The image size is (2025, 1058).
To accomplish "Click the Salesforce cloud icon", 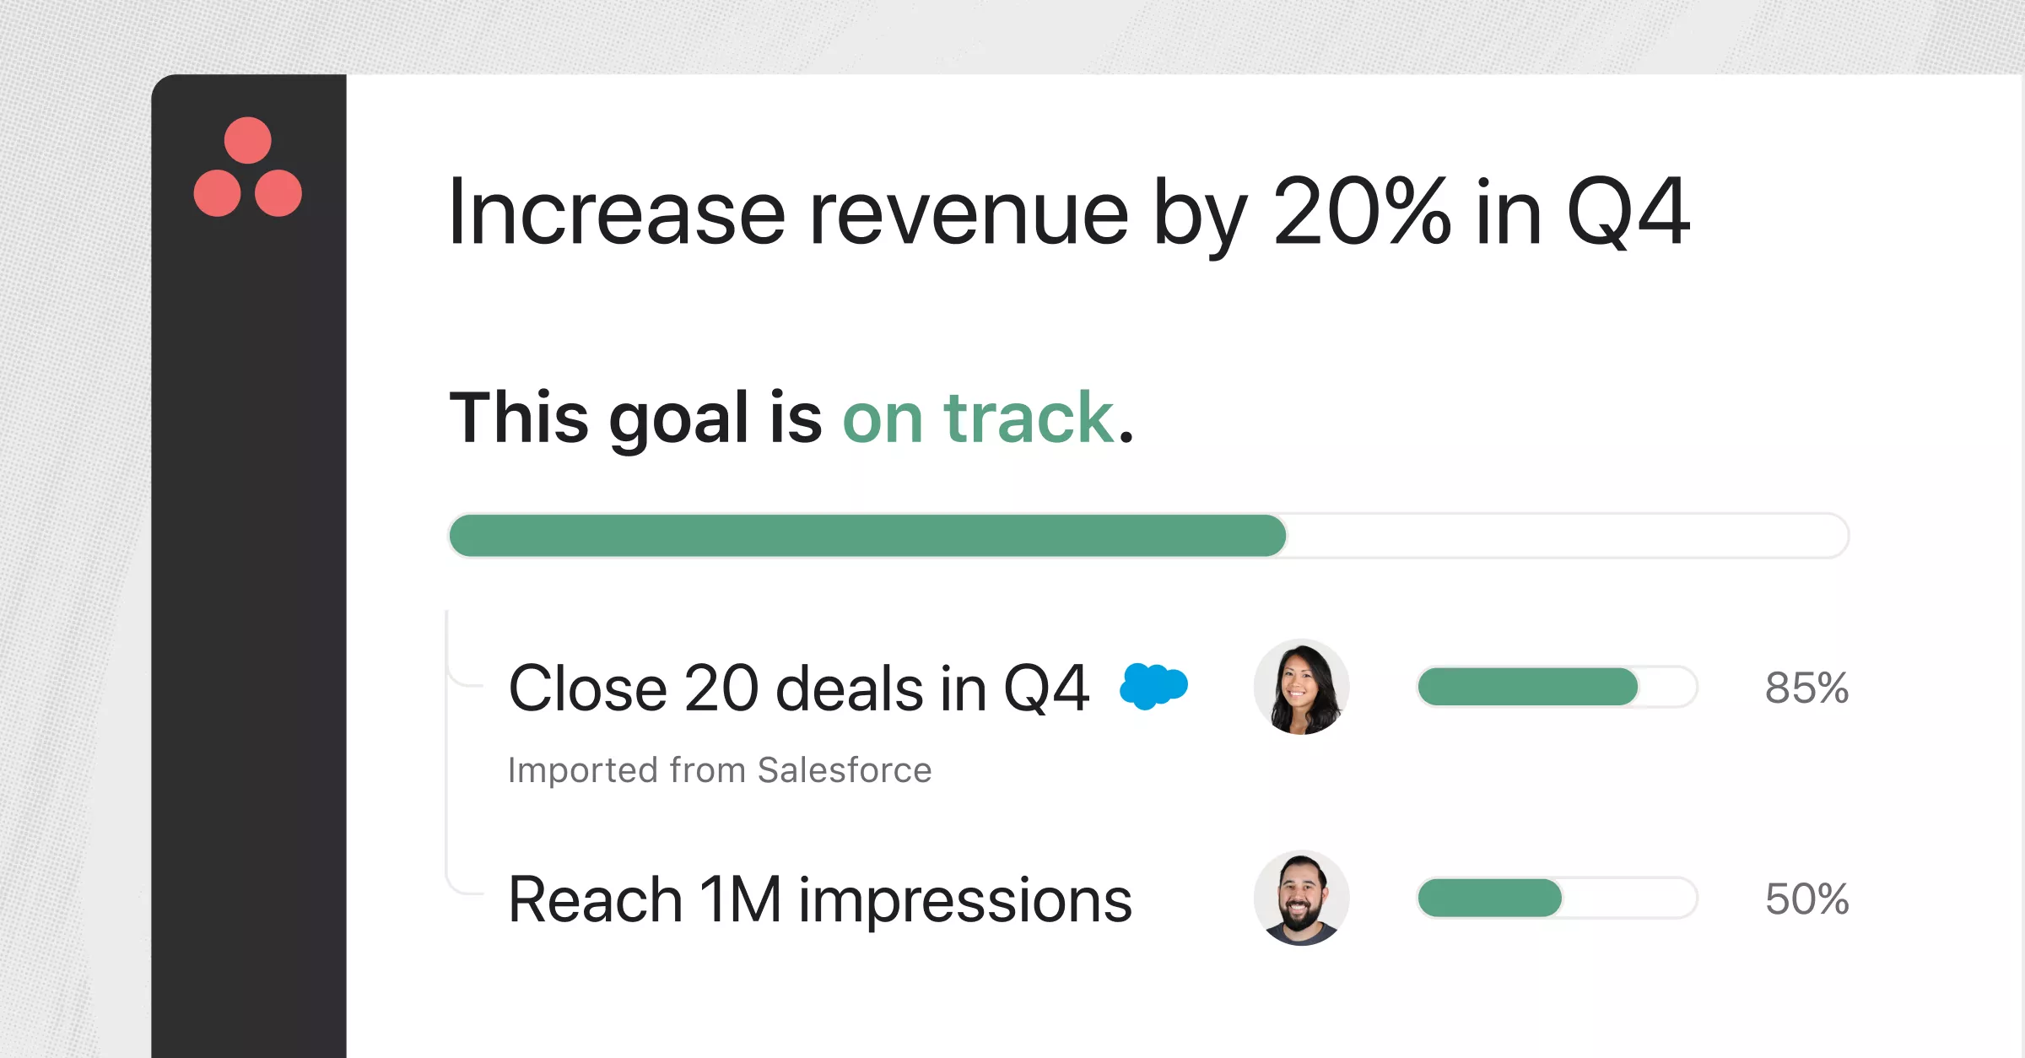I will [1153, 686].
